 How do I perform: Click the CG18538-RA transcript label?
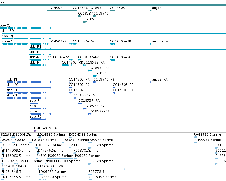point(94,63)
